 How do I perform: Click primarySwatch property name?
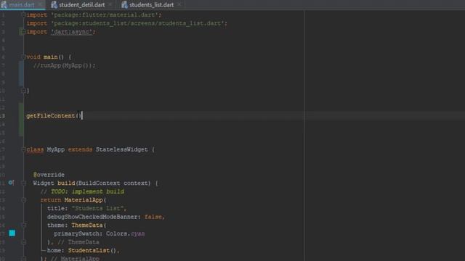tap(78, 233)
